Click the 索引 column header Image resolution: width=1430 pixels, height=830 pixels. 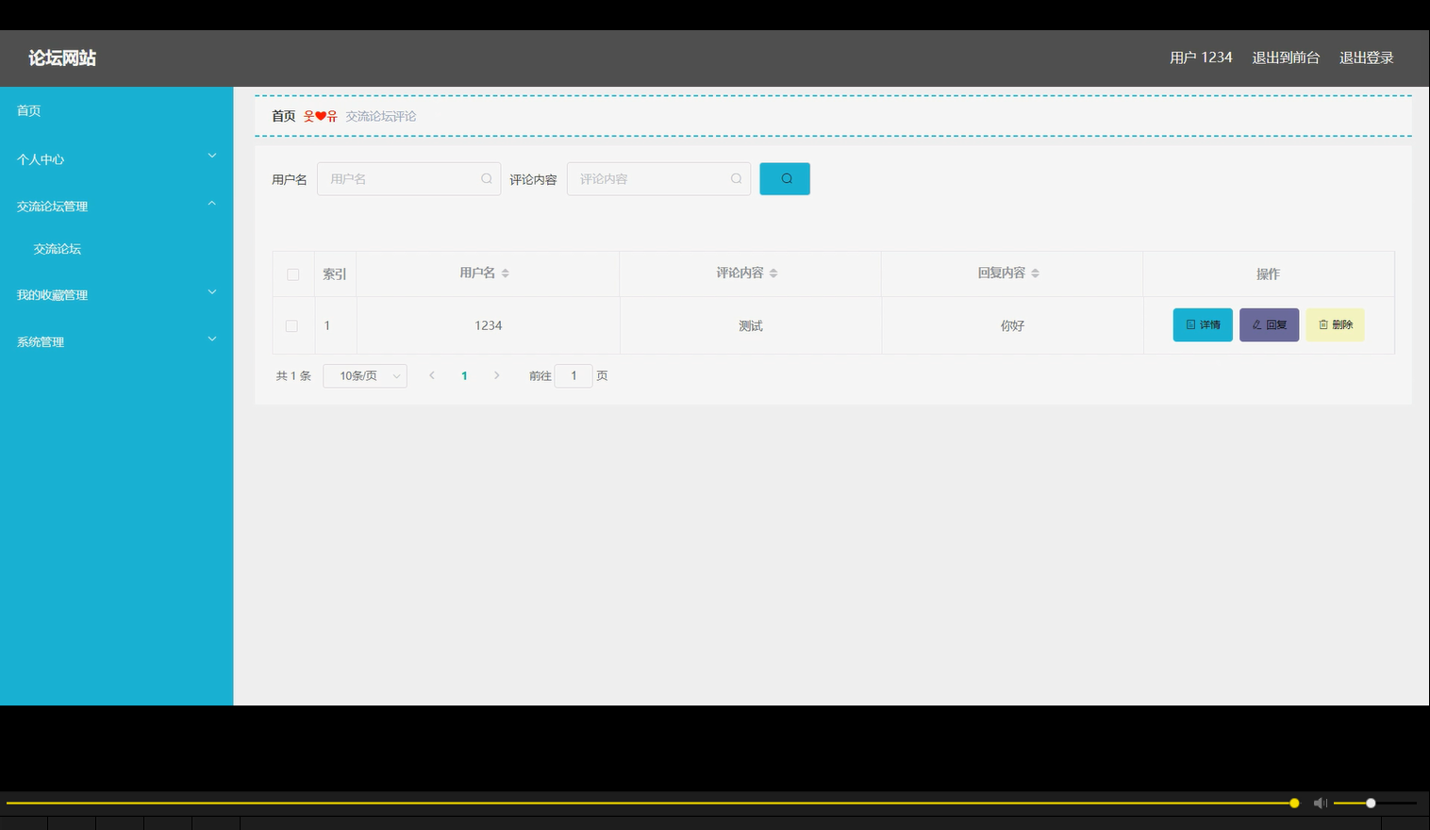335,274
